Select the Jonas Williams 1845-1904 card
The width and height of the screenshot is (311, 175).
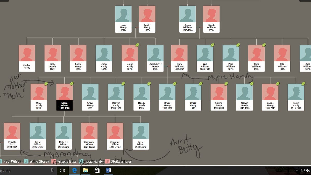coord(188,19)
